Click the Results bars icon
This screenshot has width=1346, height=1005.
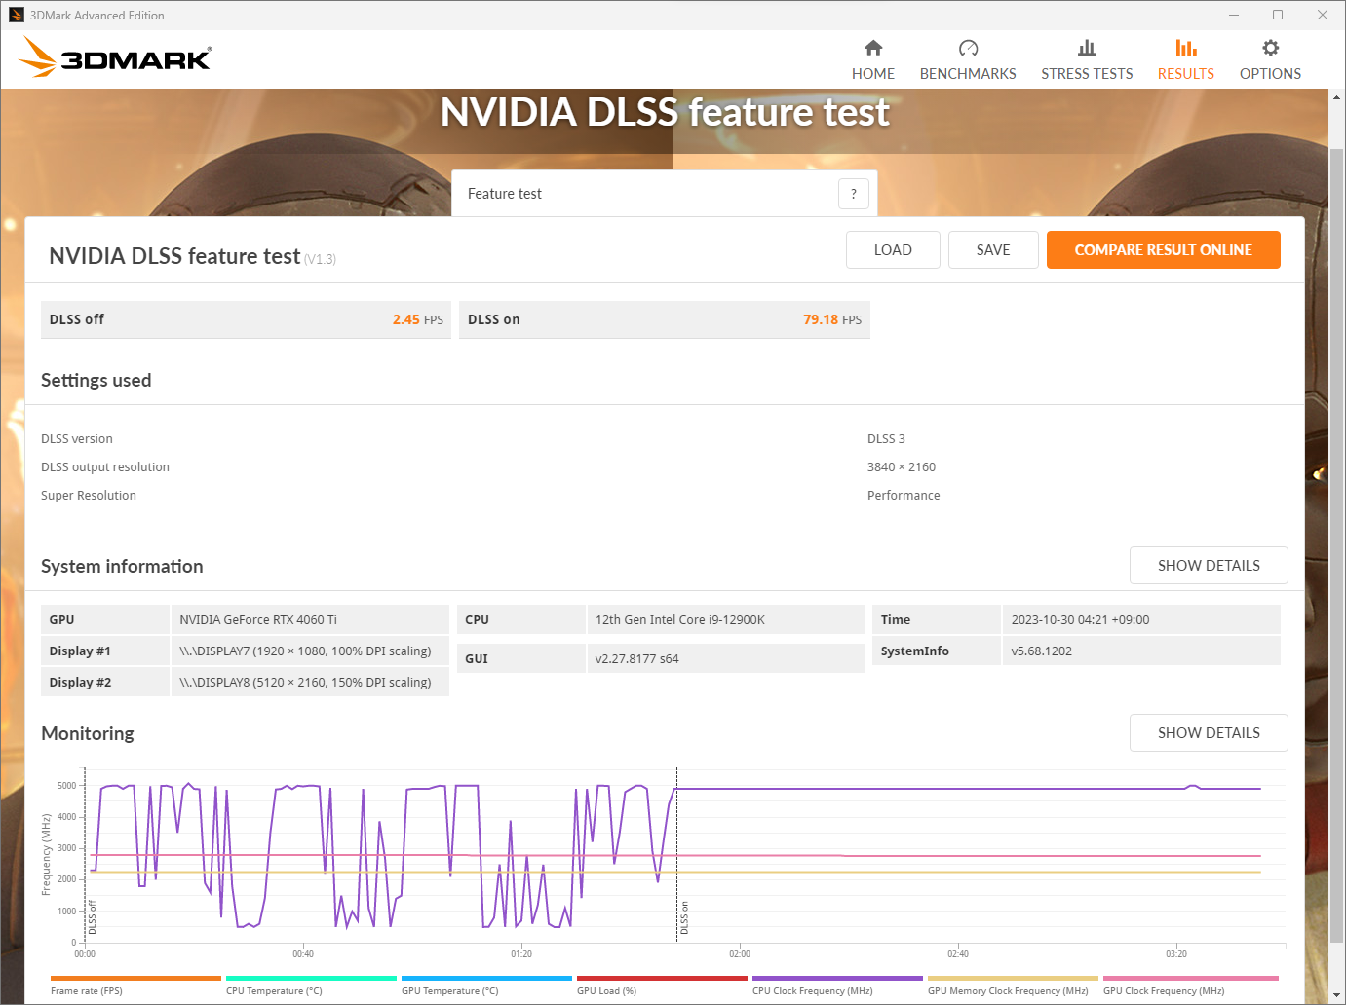pyautogui.click(x=1186, y=48)
